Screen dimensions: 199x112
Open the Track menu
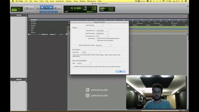pyautogui.click(x=41, y=1)
